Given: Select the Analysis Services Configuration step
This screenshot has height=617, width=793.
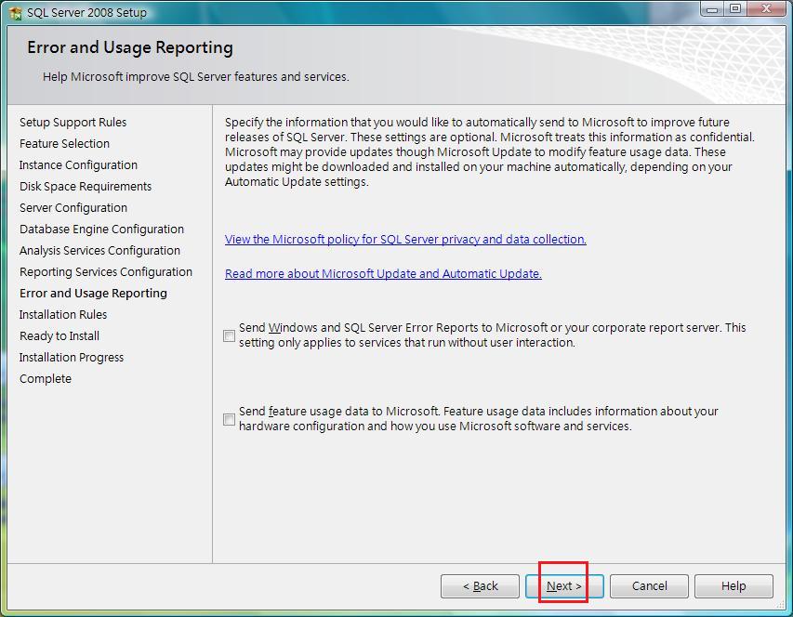Looking at the screenshot, I should tap(99, 251).
